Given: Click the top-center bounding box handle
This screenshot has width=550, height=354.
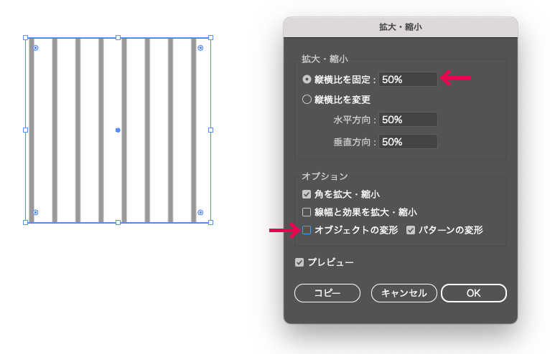Looking at the screenshot, I should coord(118,37).
